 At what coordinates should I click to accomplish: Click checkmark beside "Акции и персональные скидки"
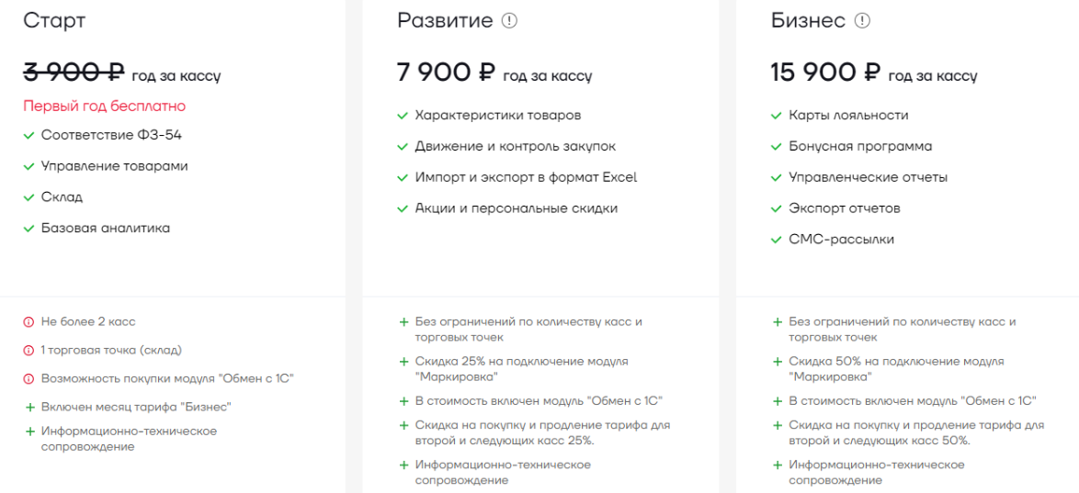pyautogui.click(x=403, y=208)
